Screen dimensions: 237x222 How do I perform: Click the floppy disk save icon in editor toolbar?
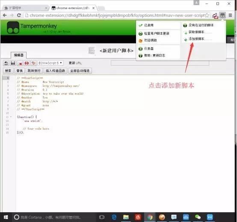coord(13,63)
